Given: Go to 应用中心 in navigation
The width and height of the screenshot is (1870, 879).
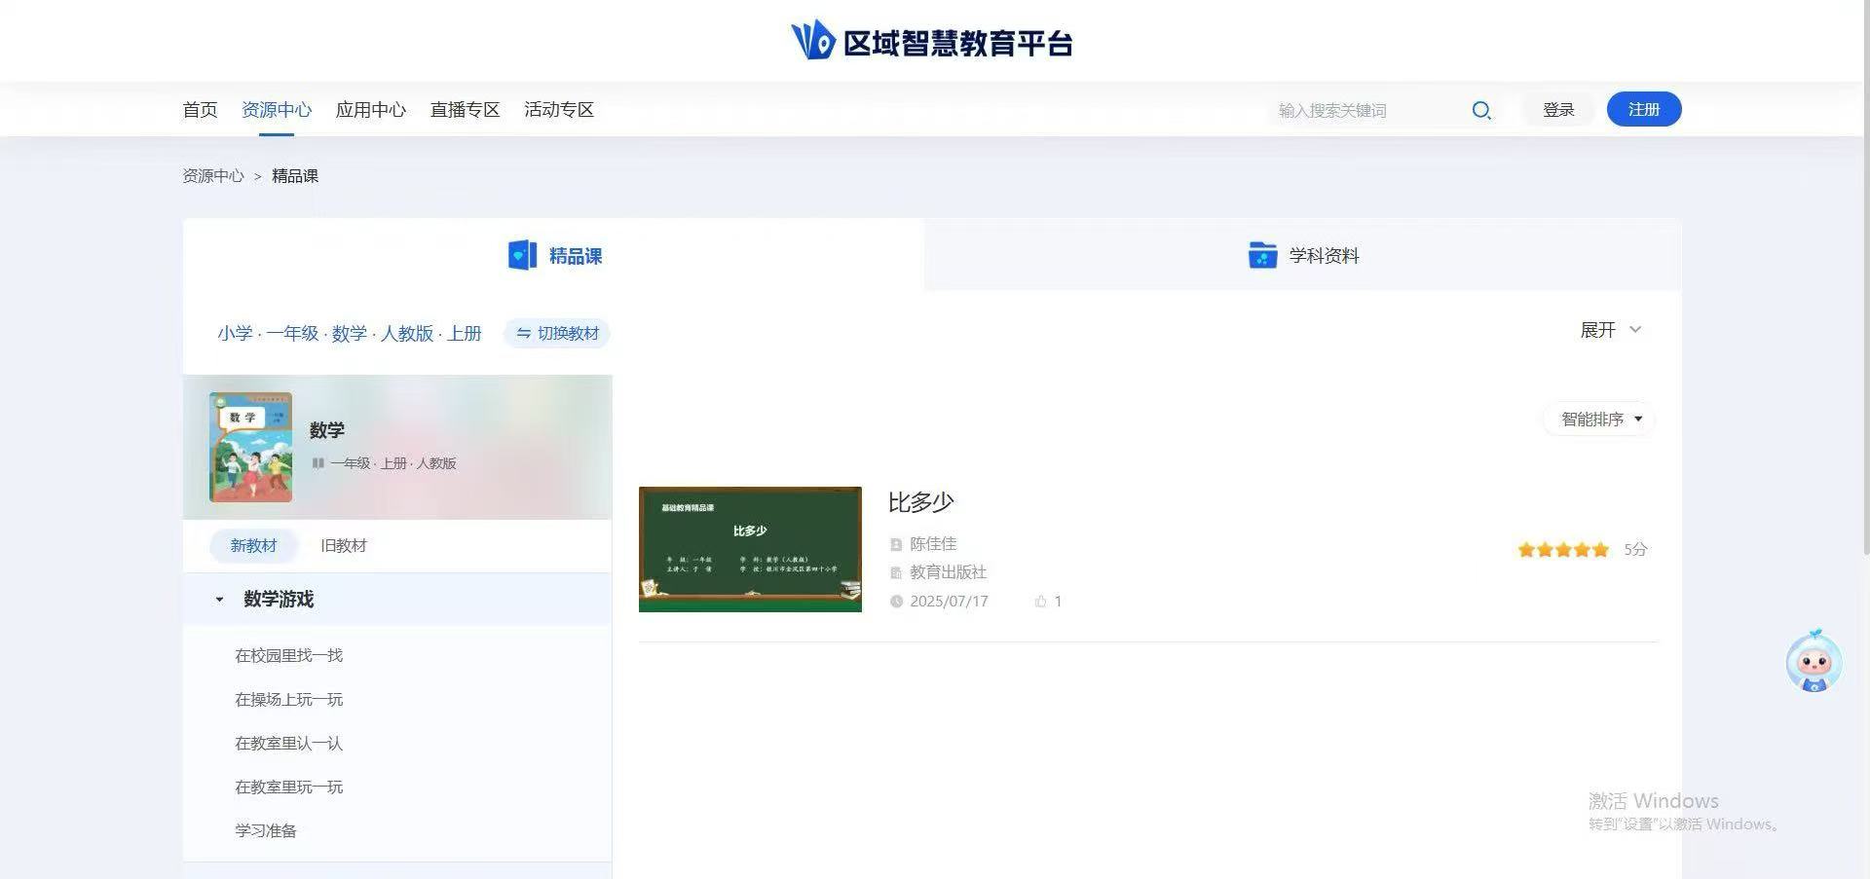Looking at the screenshot, I should [x=370, y=110].
